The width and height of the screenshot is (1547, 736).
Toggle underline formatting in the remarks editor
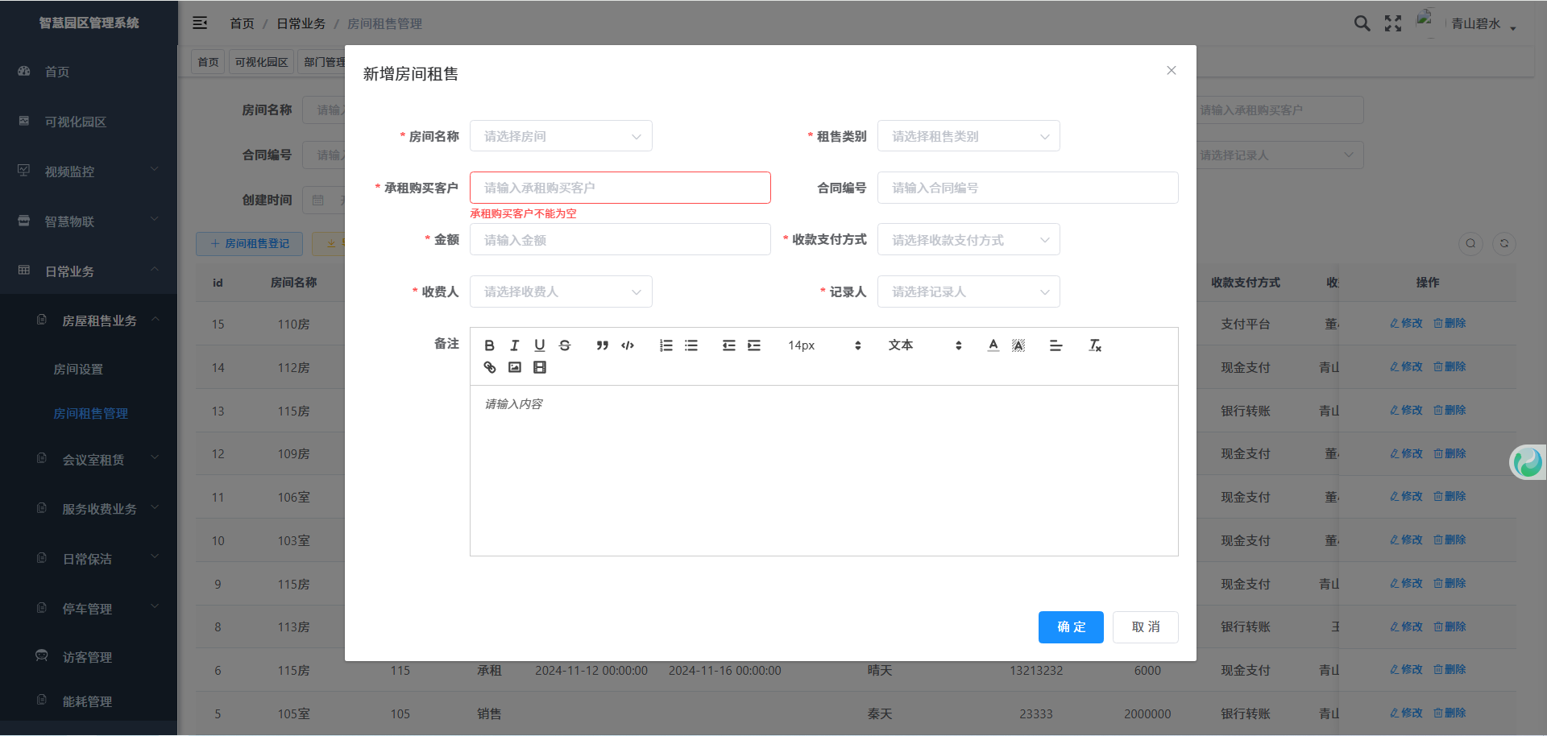[x=539, y=345]
